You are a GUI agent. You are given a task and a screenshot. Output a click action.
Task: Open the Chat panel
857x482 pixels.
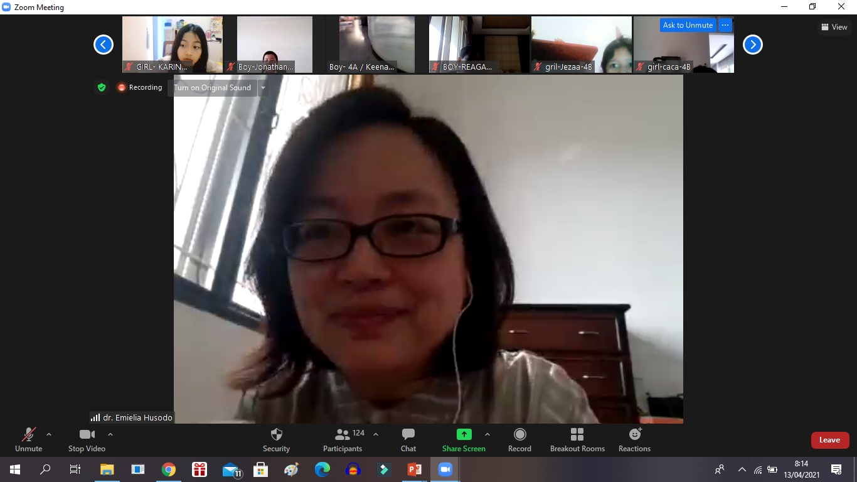tap(408, 440)
